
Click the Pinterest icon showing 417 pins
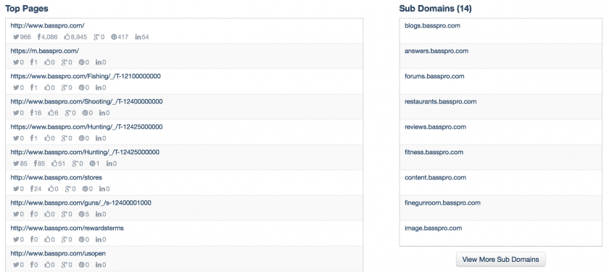coord(114,37)
